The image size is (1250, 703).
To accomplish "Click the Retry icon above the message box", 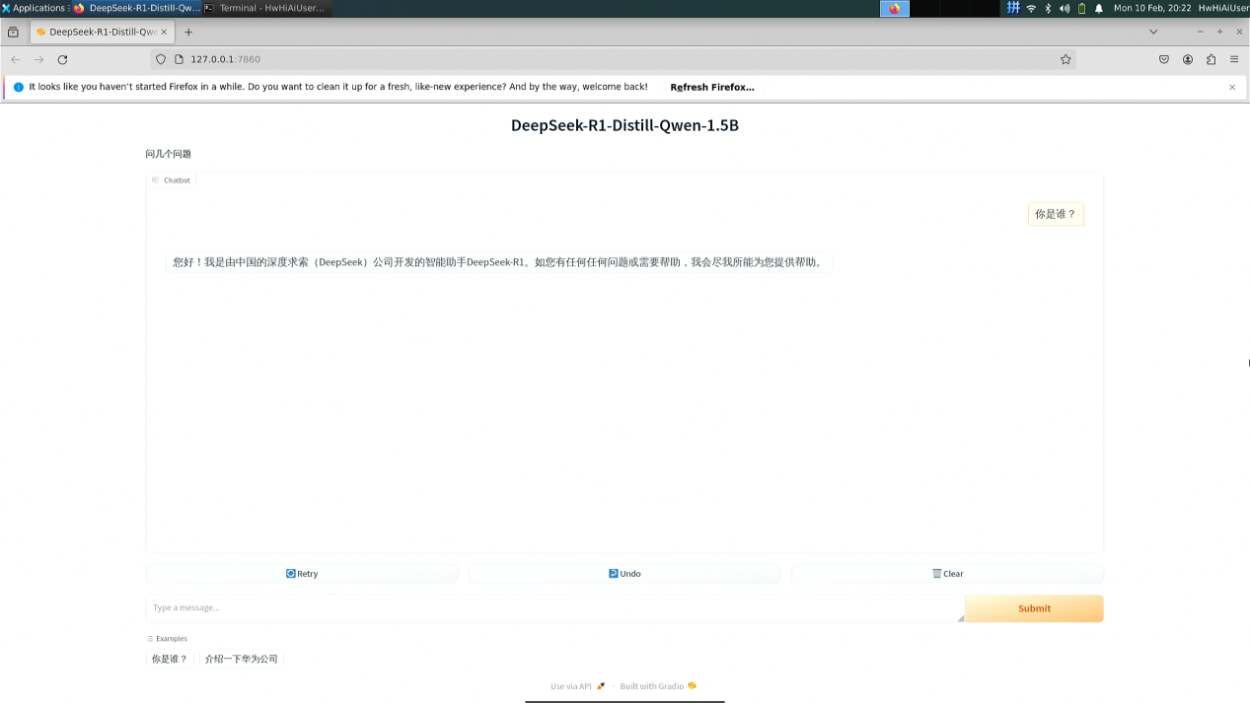I will pyautogui.click(x=289, y=573).
